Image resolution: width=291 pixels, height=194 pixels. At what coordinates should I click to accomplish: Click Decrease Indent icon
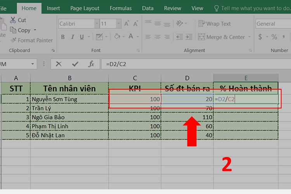[180, 37]
